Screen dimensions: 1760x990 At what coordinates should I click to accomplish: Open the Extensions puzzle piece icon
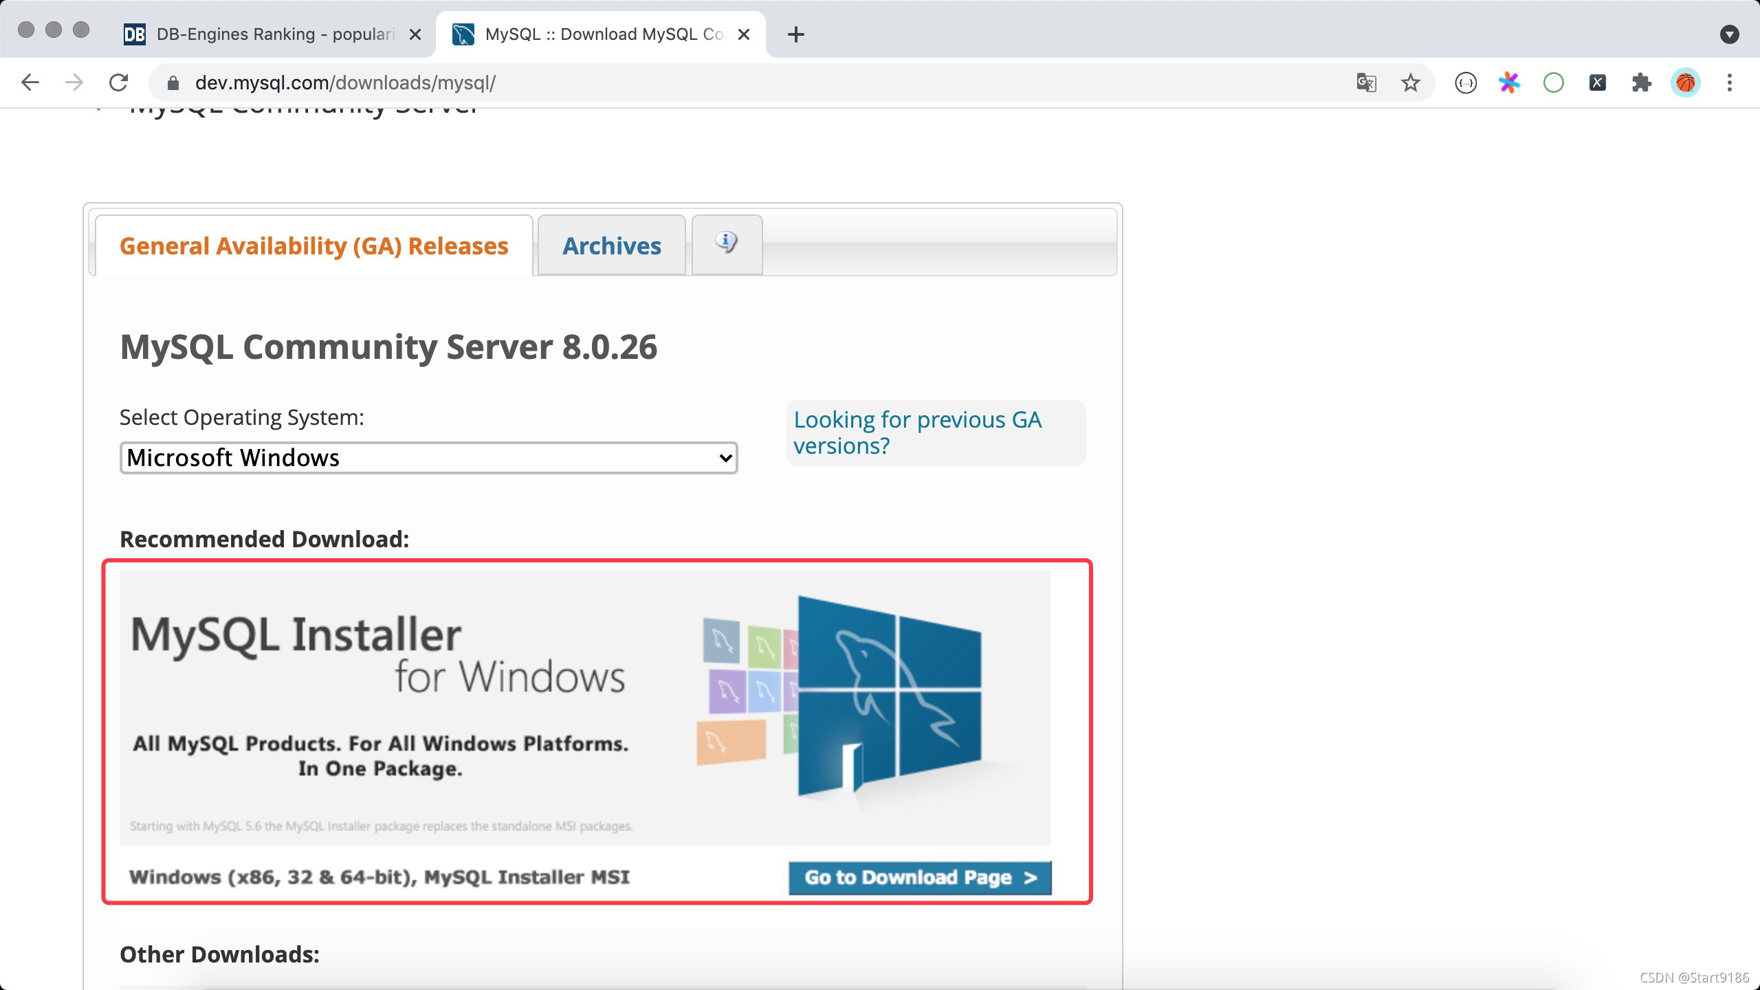click(1641, 82)
